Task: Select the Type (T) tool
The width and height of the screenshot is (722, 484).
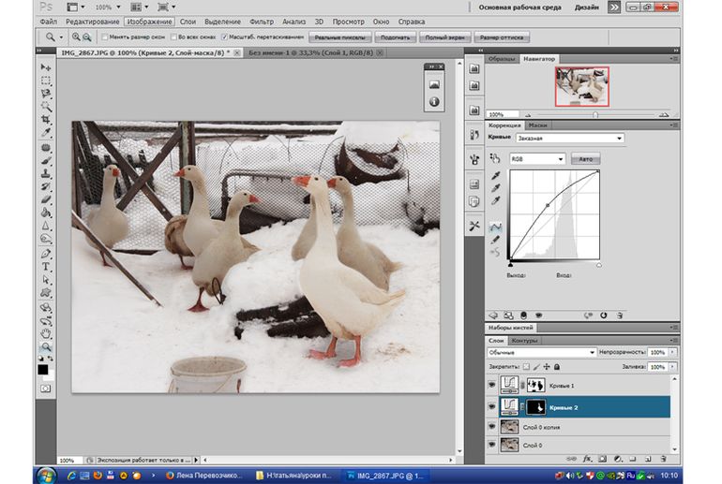Action: click(45, 267)
